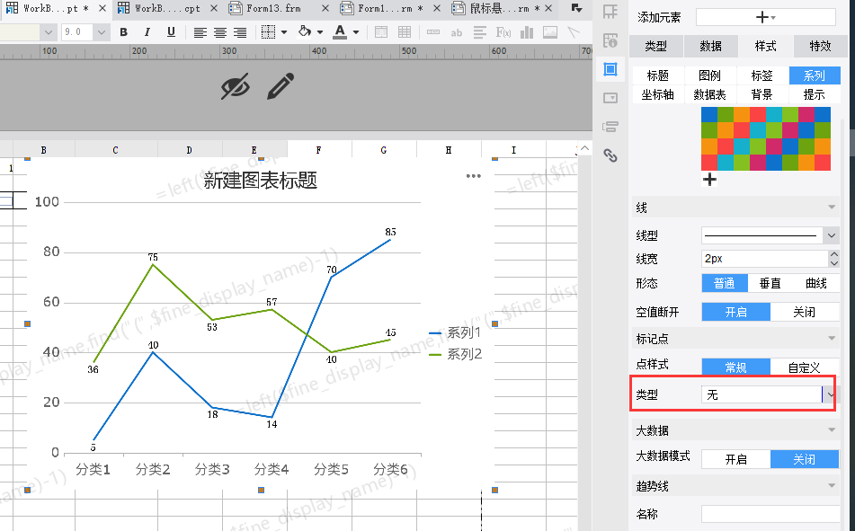Open the font color dropdown arrow
855x531 pixels.
coord(356,32)
